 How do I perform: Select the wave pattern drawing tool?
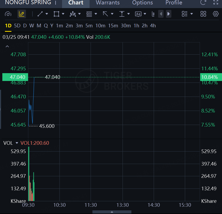tap(73, 14)
